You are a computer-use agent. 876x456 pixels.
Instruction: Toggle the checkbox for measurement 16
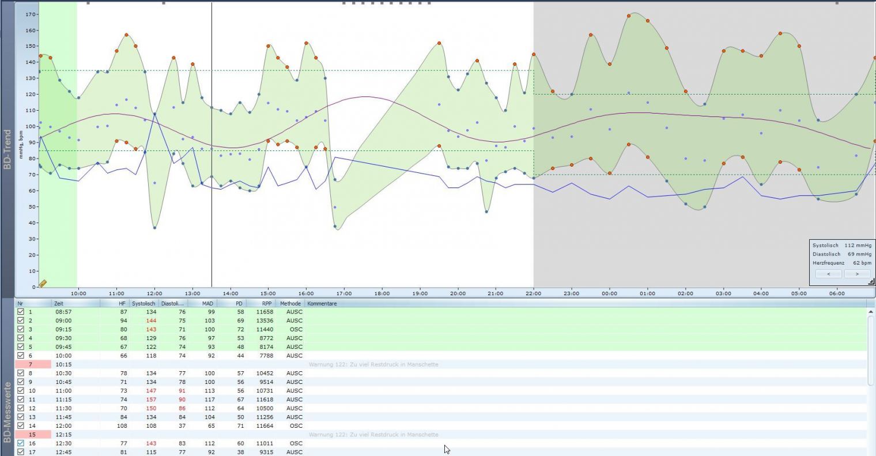pyautogui.click(x=21, y=444)
